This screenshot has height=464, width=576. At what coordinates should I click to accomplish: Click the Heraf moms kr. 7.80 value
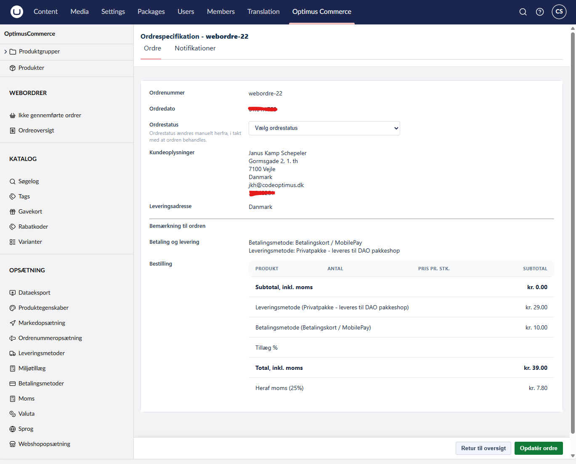point(538,388)
